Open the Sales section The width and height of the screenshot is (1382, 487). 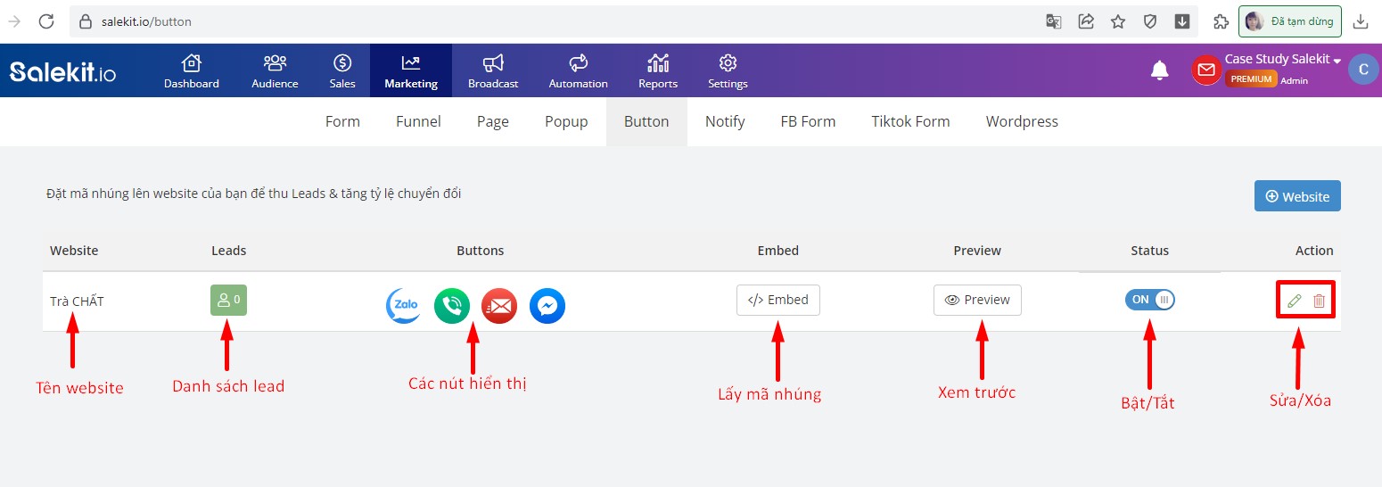[x=342, y=71]
